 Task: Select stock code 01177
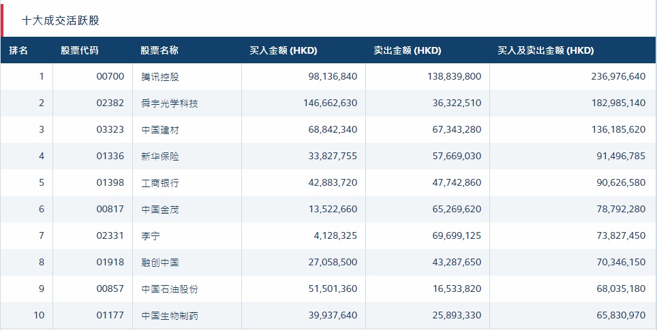pos(110,315)
